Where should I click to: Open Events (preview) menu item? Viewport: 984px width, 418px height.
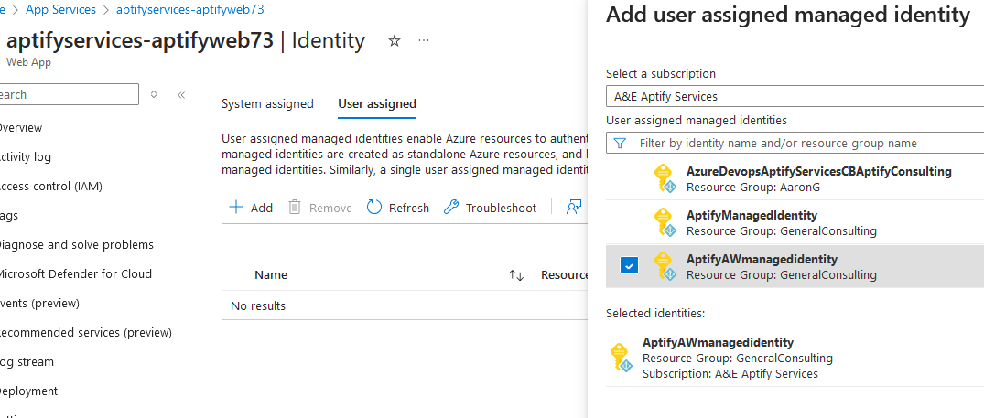pyautogui.click(x=39, y=304)
